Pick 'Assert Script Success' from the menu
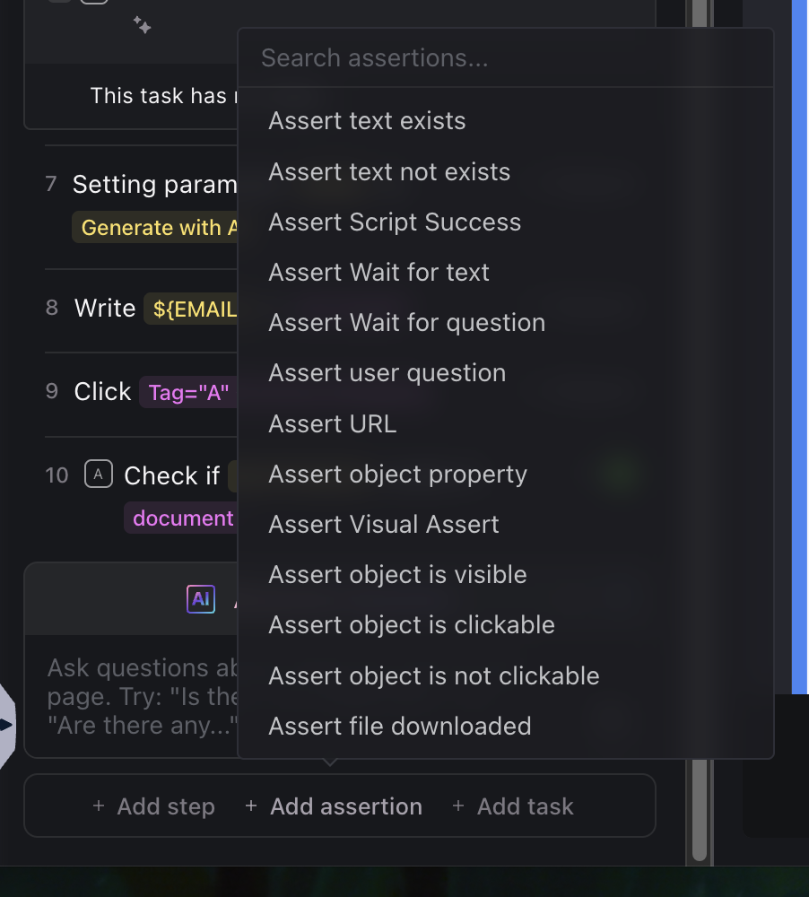809x897 pixels. 395,222
